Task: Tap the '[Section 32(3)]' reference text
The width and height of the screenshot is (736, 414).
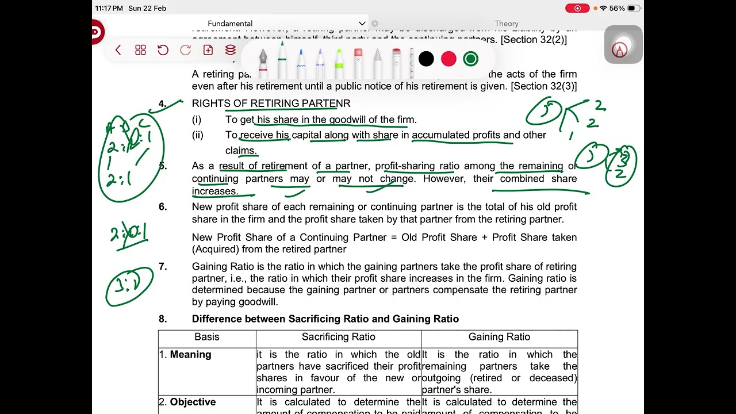Action: pyautogui.click(x=544, y=86)
